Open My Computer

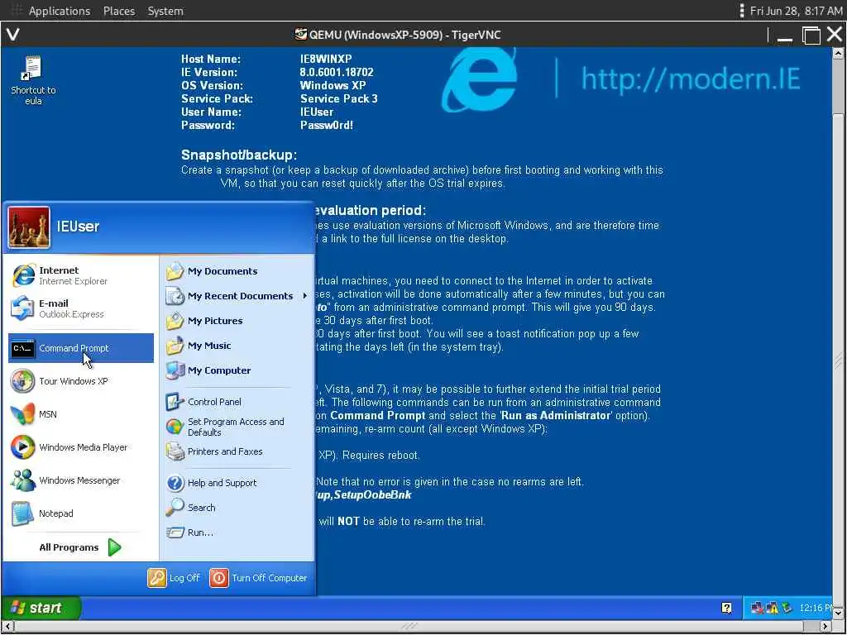tap(237, 370)
